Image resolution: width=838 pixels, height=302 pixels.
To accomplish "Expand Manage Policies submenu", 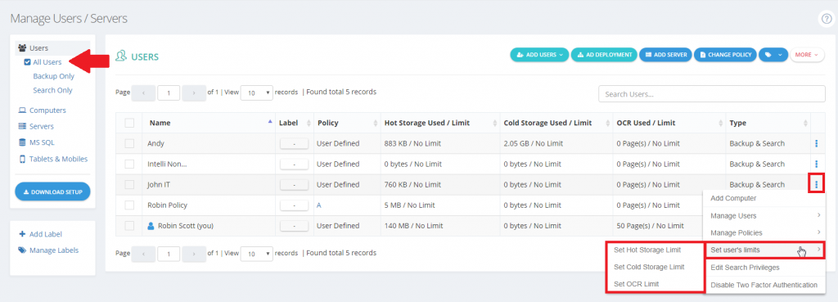I will 765,232.
